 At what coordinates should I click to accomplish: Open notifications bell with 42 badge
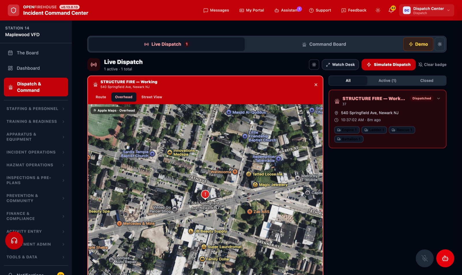coord(391,10)
